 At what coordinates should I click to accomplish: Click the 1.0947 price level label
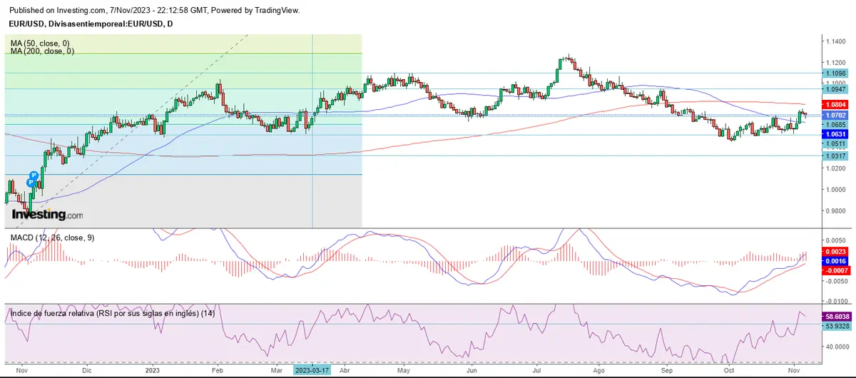click(x=835, y=89)
